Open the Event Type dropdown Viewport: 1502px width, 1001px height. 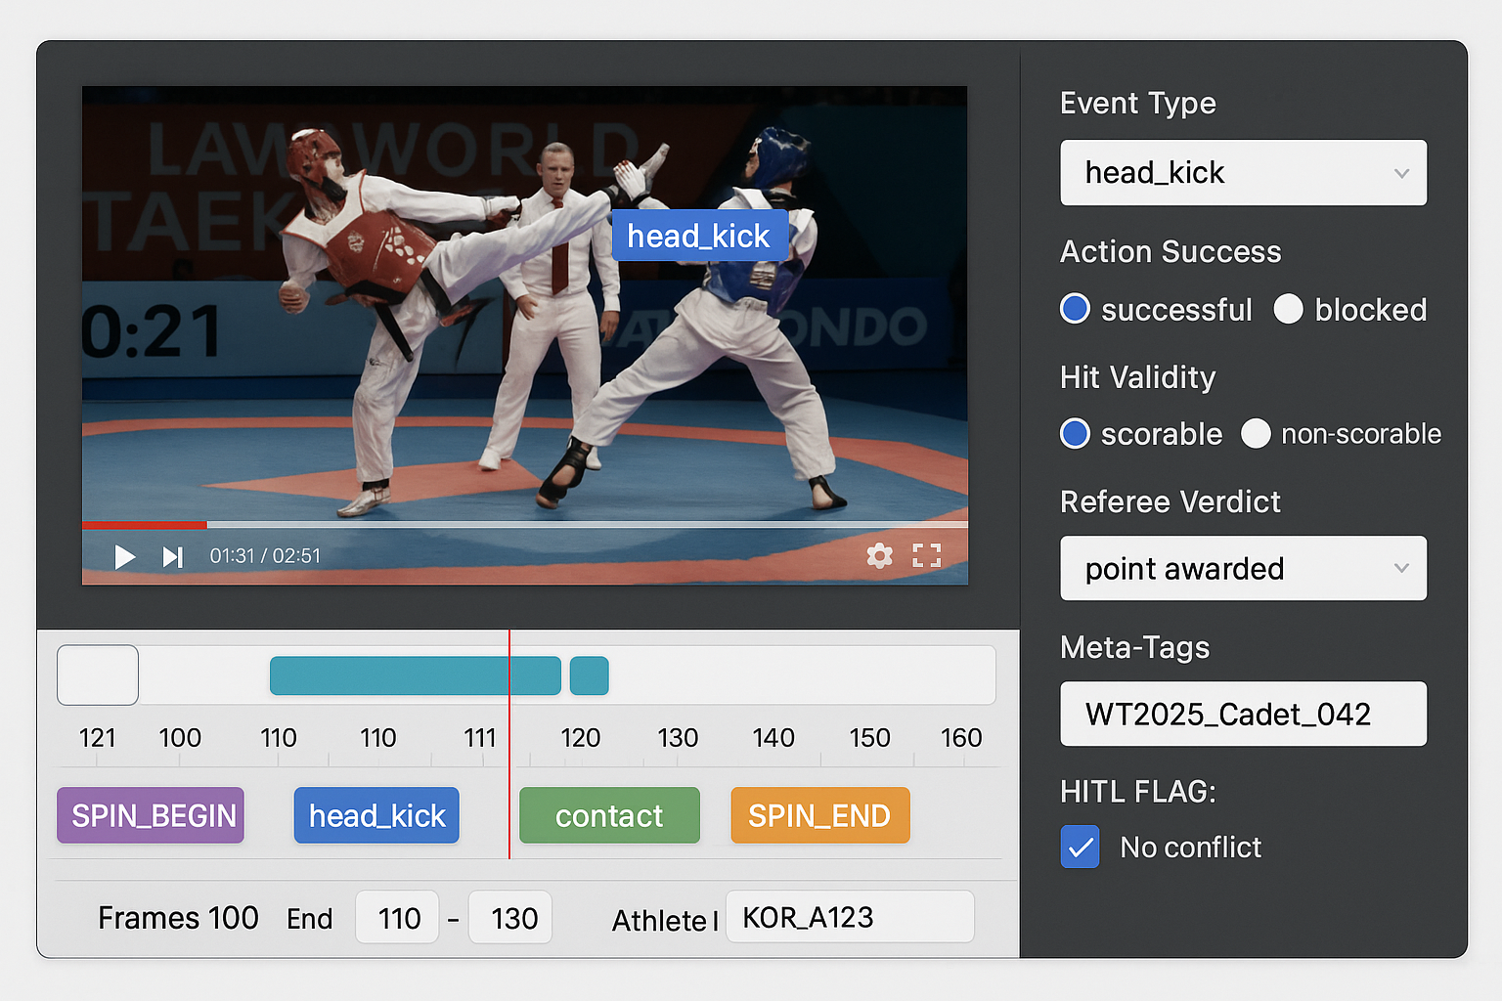(x=1243, y=173)
